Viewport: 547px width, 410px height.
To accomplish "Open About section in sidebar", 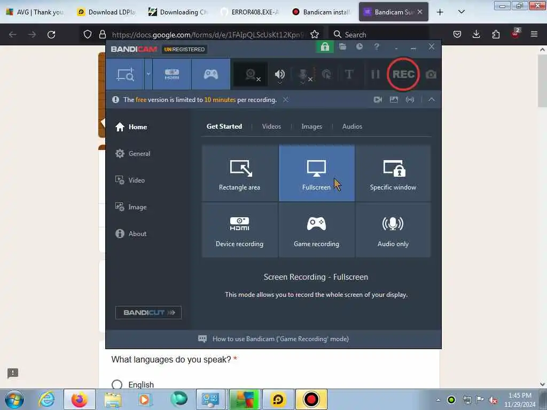I will [x=131, y=234].
